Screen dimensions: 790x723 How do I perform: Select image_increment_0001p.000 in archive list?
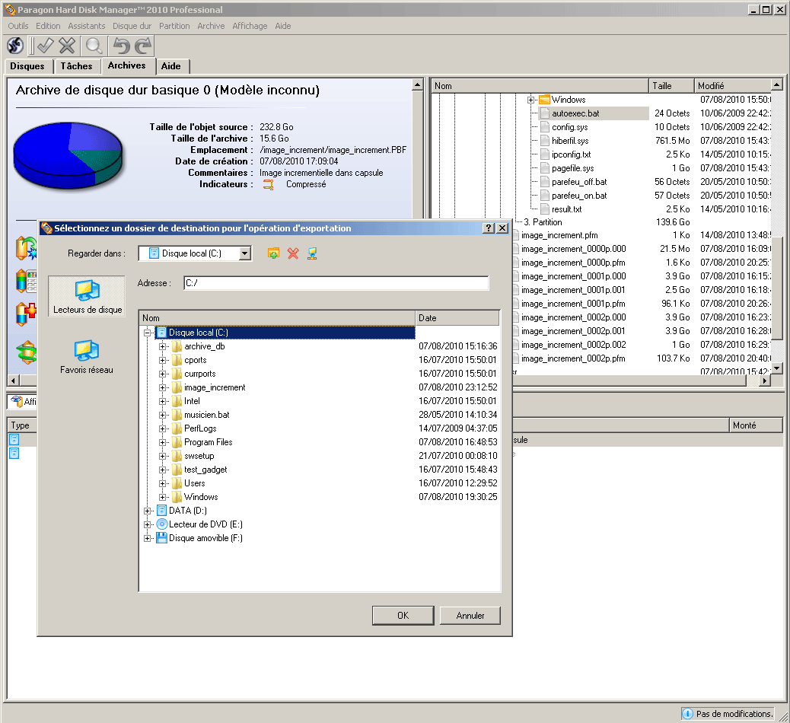pos(573,276)
